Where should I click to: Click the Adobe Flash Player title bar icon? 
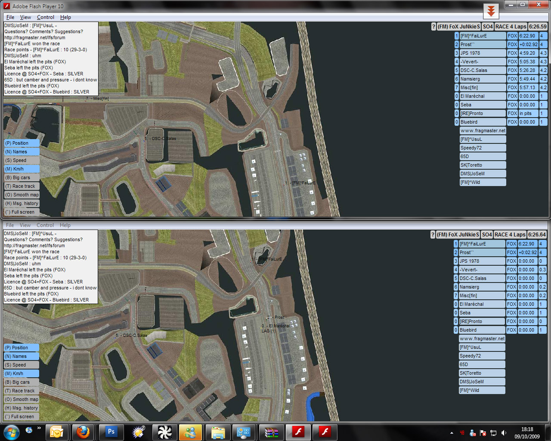click(6, 6)
